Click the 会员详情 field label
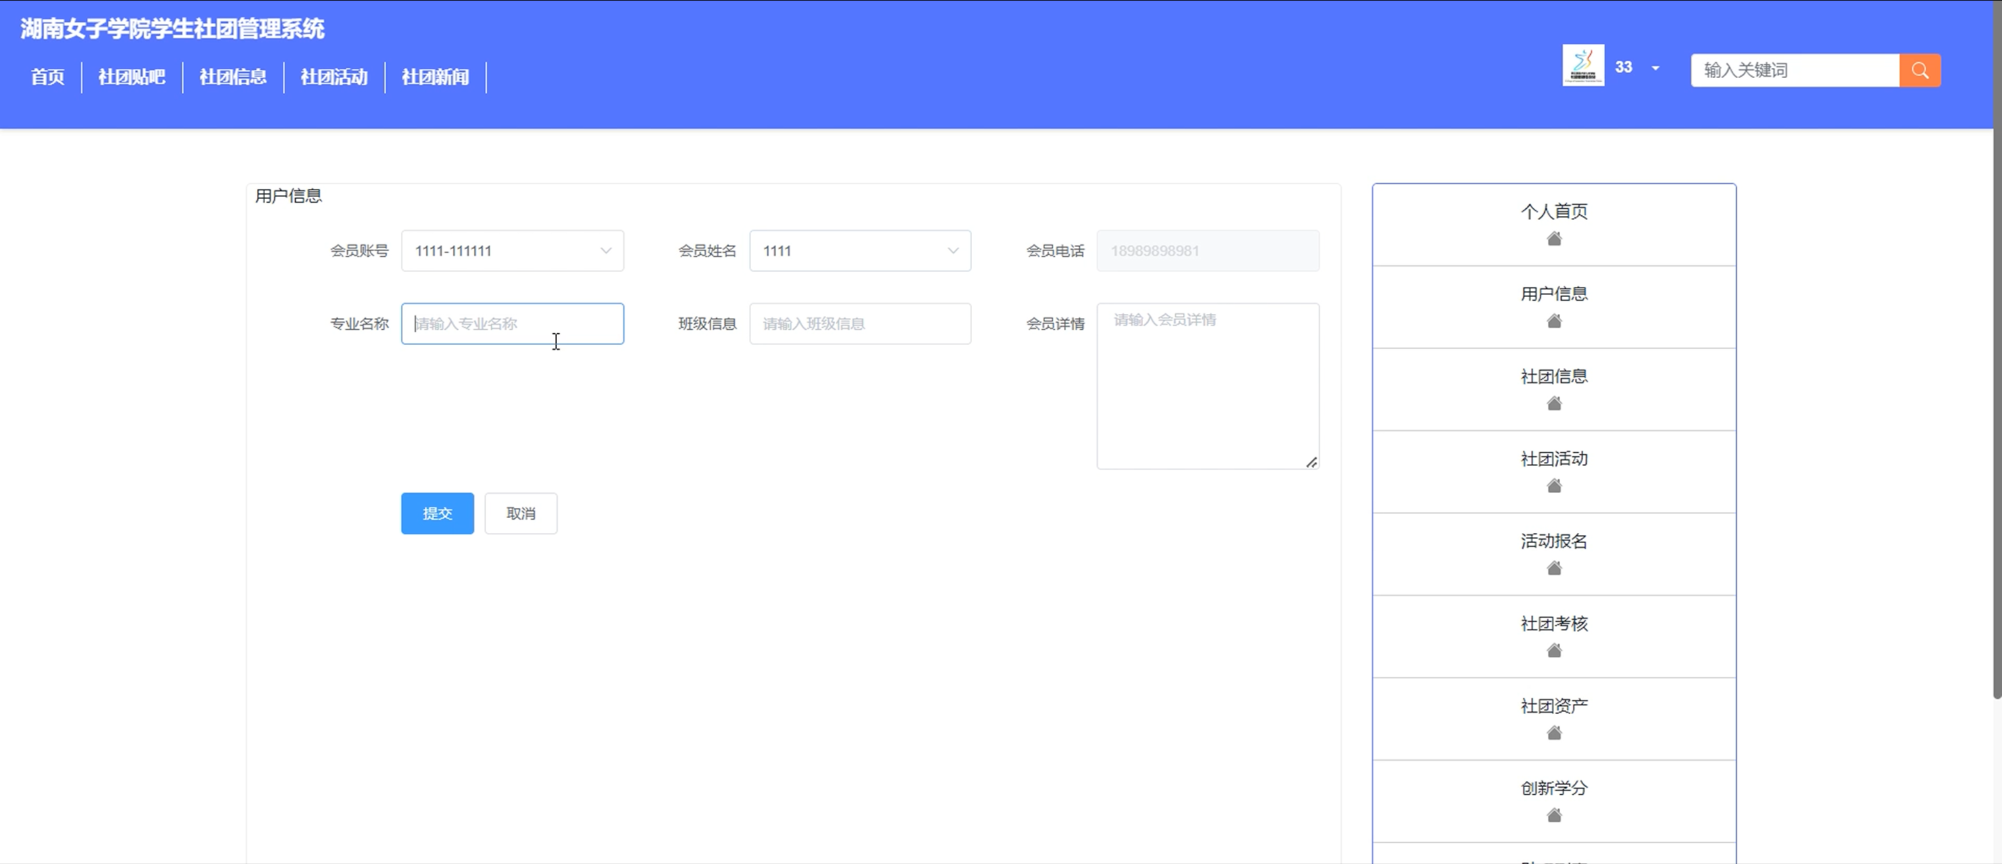 point(1055,324)
